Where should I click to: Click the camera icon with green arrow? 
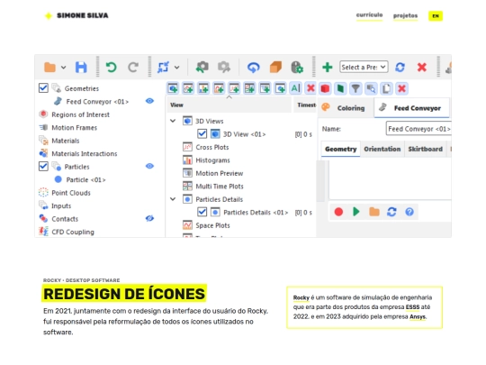[202, 67]
